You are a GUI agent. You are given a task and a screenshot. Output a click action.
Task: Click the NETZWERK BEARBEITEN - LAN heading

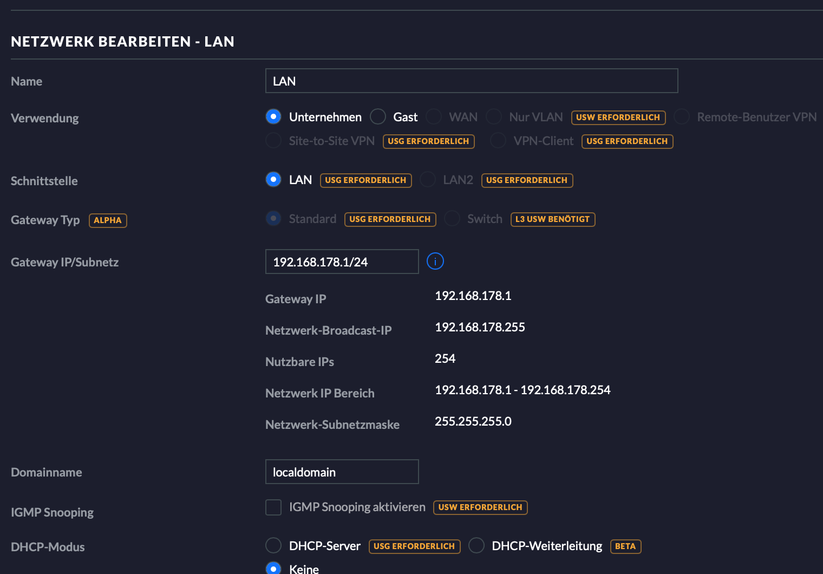coord(122,42)
